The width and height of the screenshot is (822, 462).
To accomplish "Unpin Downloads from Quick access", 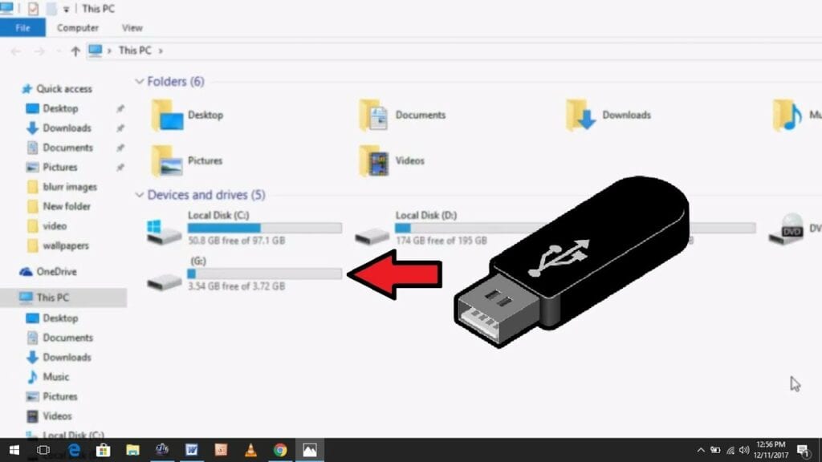I will pyautogui.click(x=121, y=128).
